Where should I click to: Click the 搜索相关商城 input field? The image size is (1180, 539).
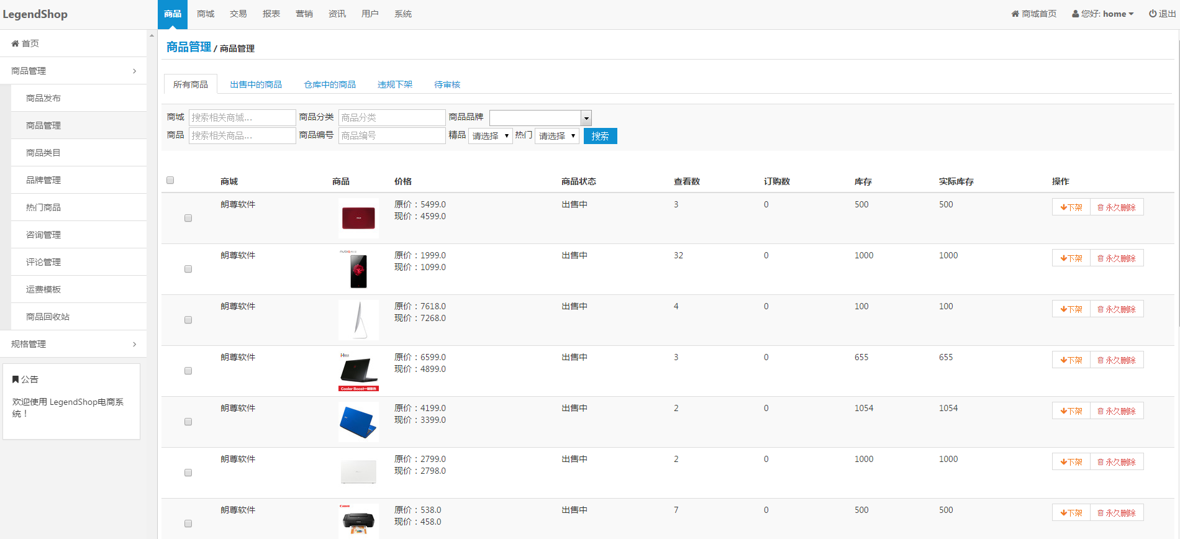242,117
